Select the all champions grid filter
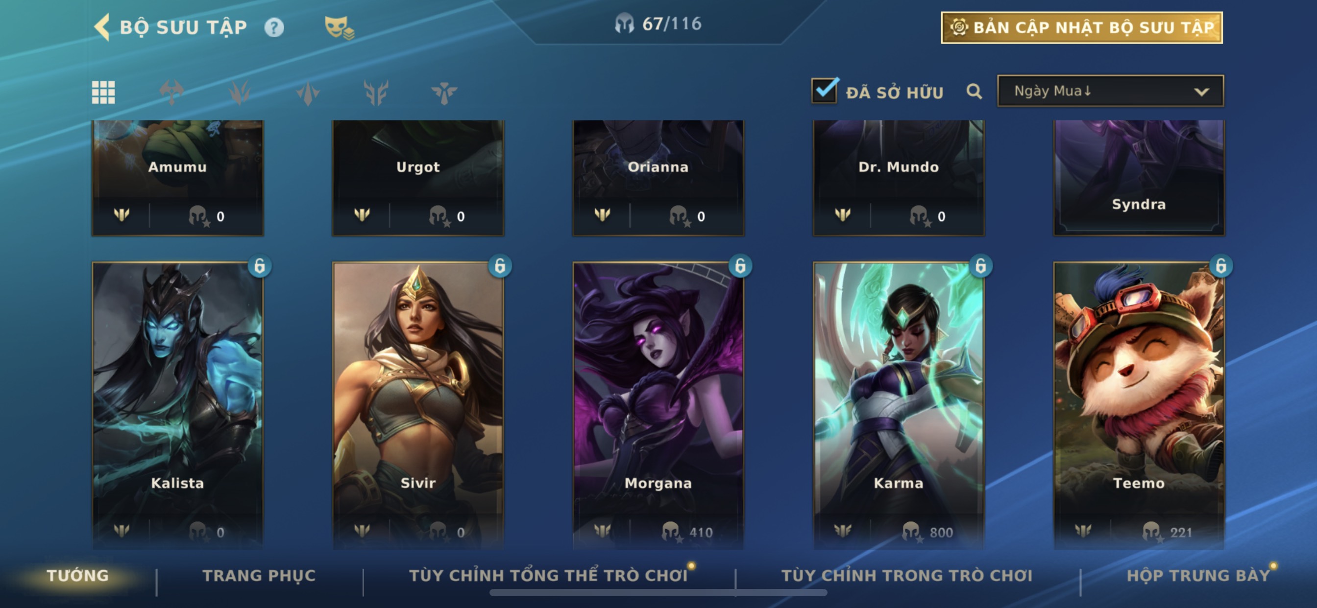The image size is (1317, 608). 103,93
